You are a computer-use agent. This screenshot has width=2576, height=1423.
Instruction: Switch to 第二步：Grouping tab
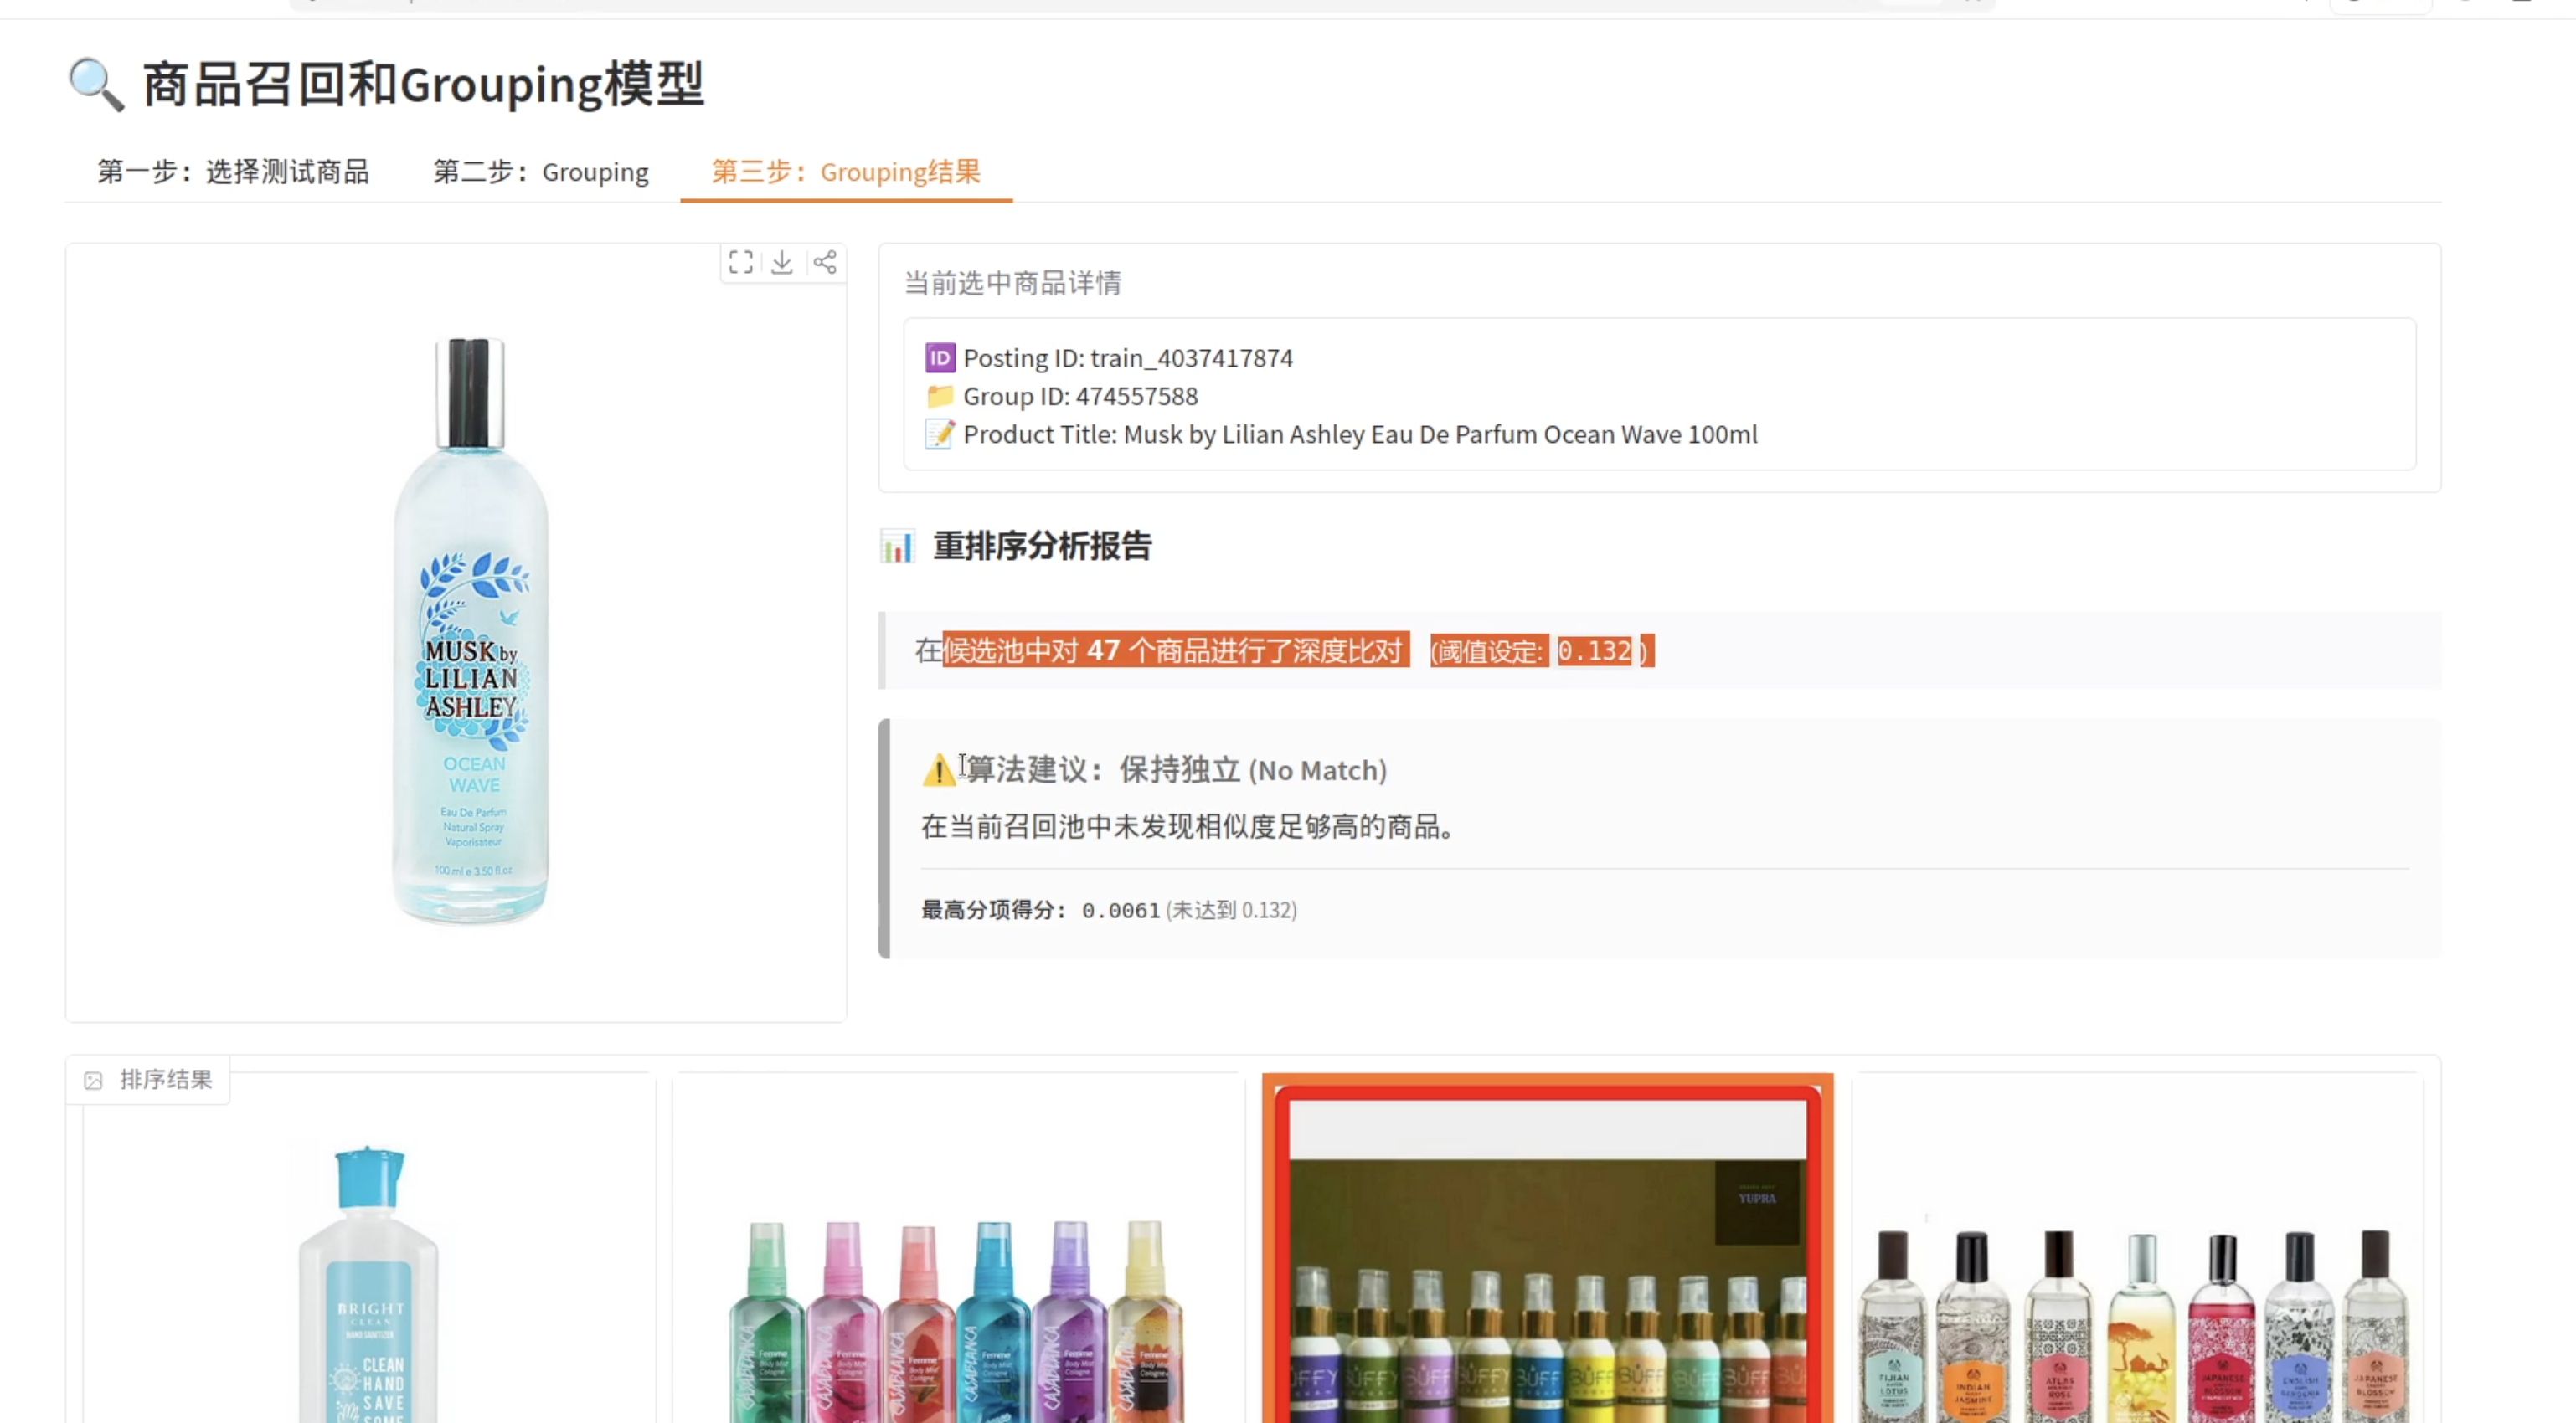click(541, 172)
